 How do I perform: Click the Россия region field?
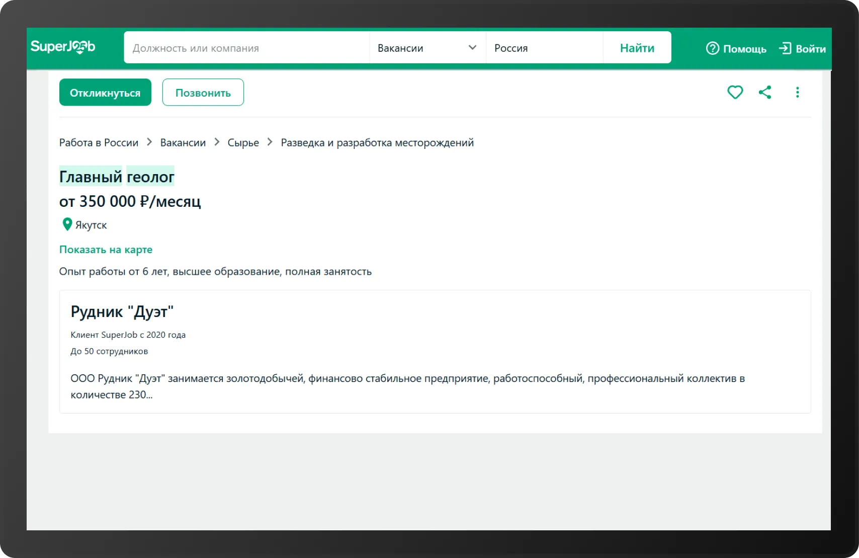coord(543,48)
